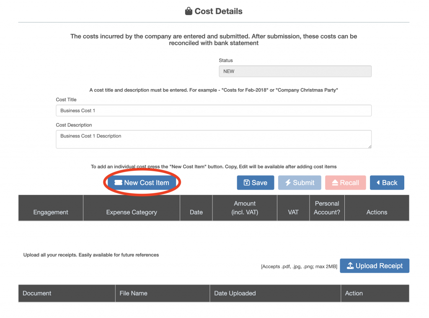Click the Amount (incl. VAT) column header
The height and width of the screenshot is (318, 429).
point(245,208)
